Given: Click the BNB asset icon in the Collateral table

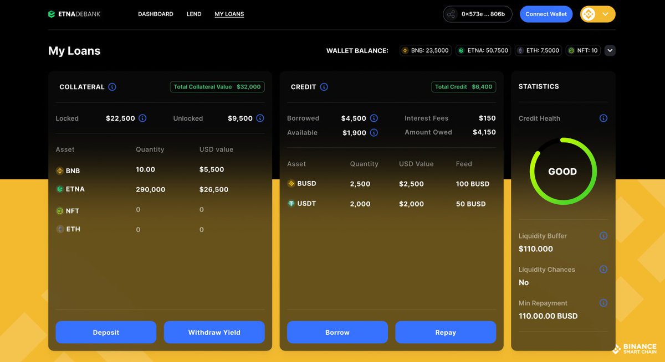Looking at the screenshot, I should click(60, 171).
